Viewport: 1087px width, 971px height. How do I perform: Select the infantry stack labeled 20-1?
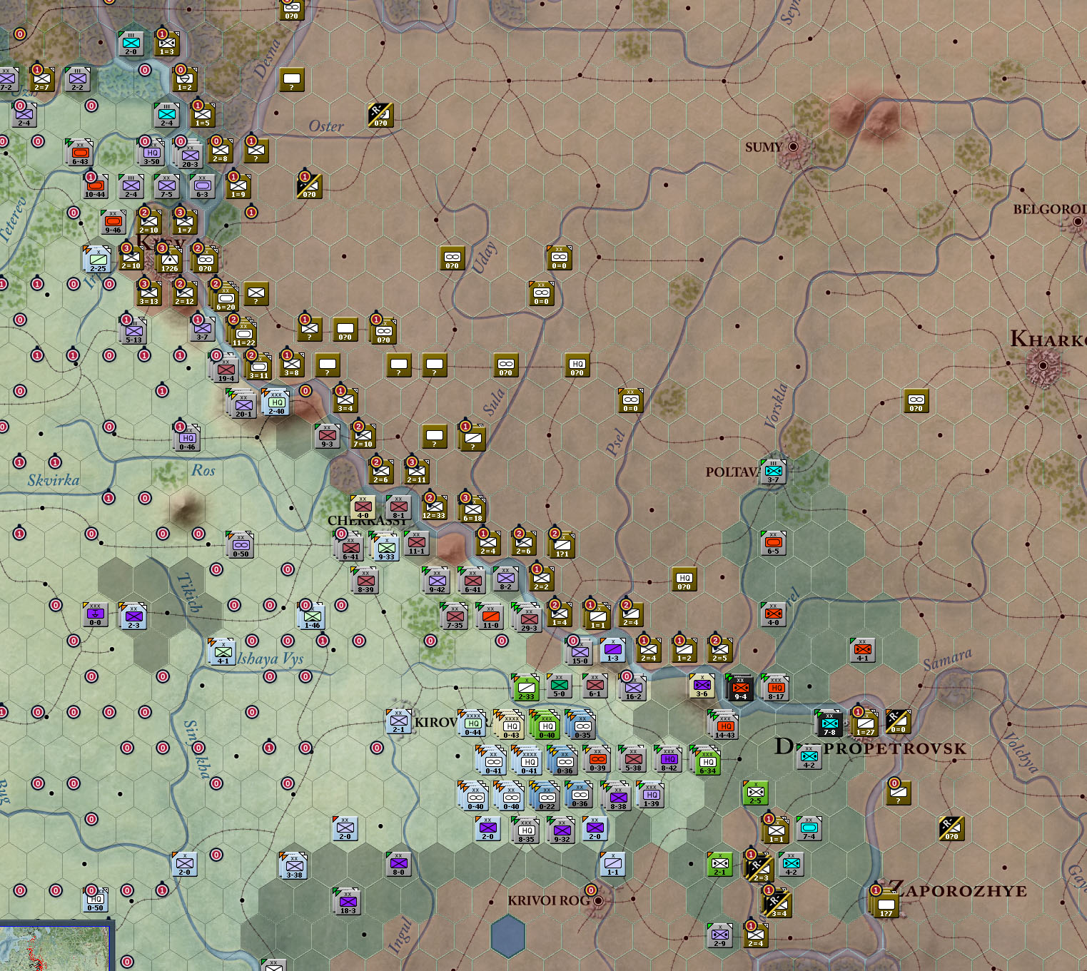(243, 404)
